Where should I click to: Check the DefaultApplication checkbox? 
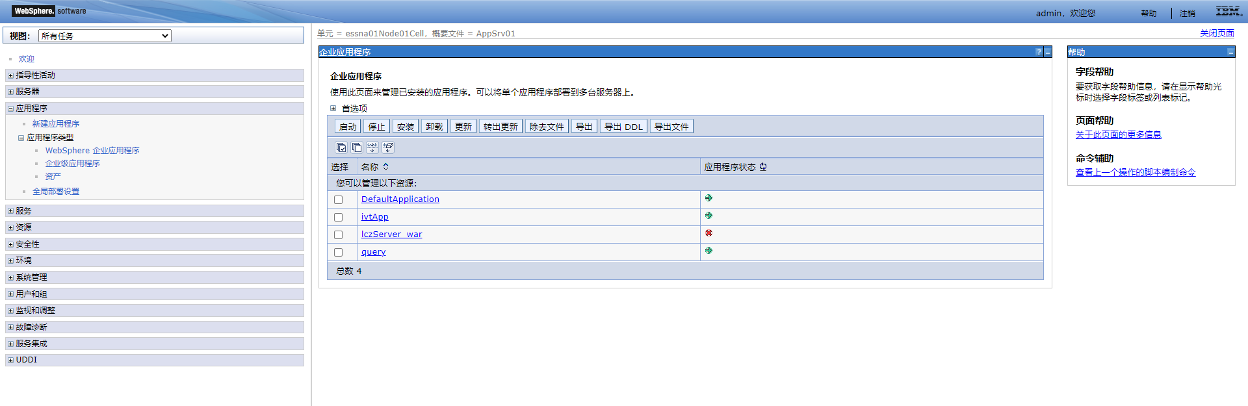338,199
